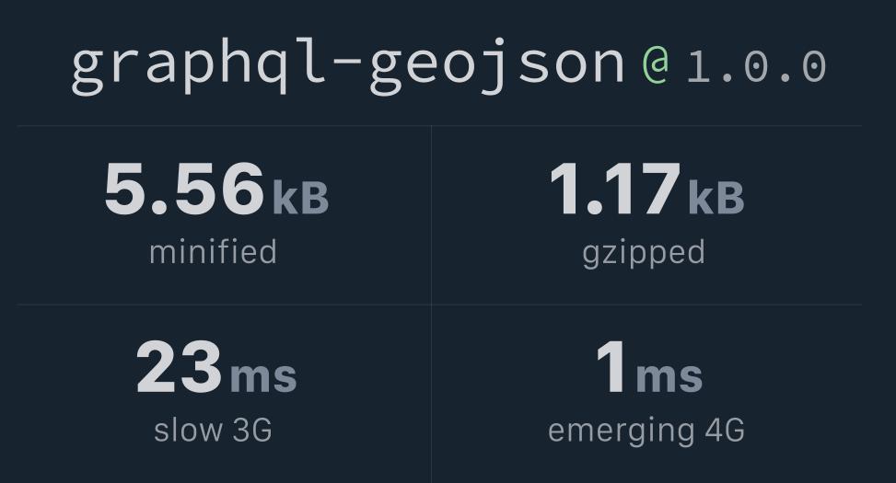Click the green @ symbol
The height and width of the screenshot is (483, 896).
click(656, 64)
